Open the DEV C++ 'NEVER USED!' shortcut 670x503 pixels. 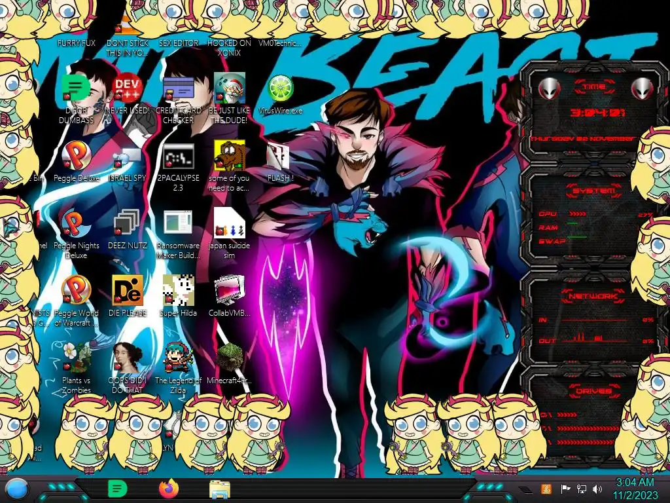pyautogui.click(x=128, y=89)
